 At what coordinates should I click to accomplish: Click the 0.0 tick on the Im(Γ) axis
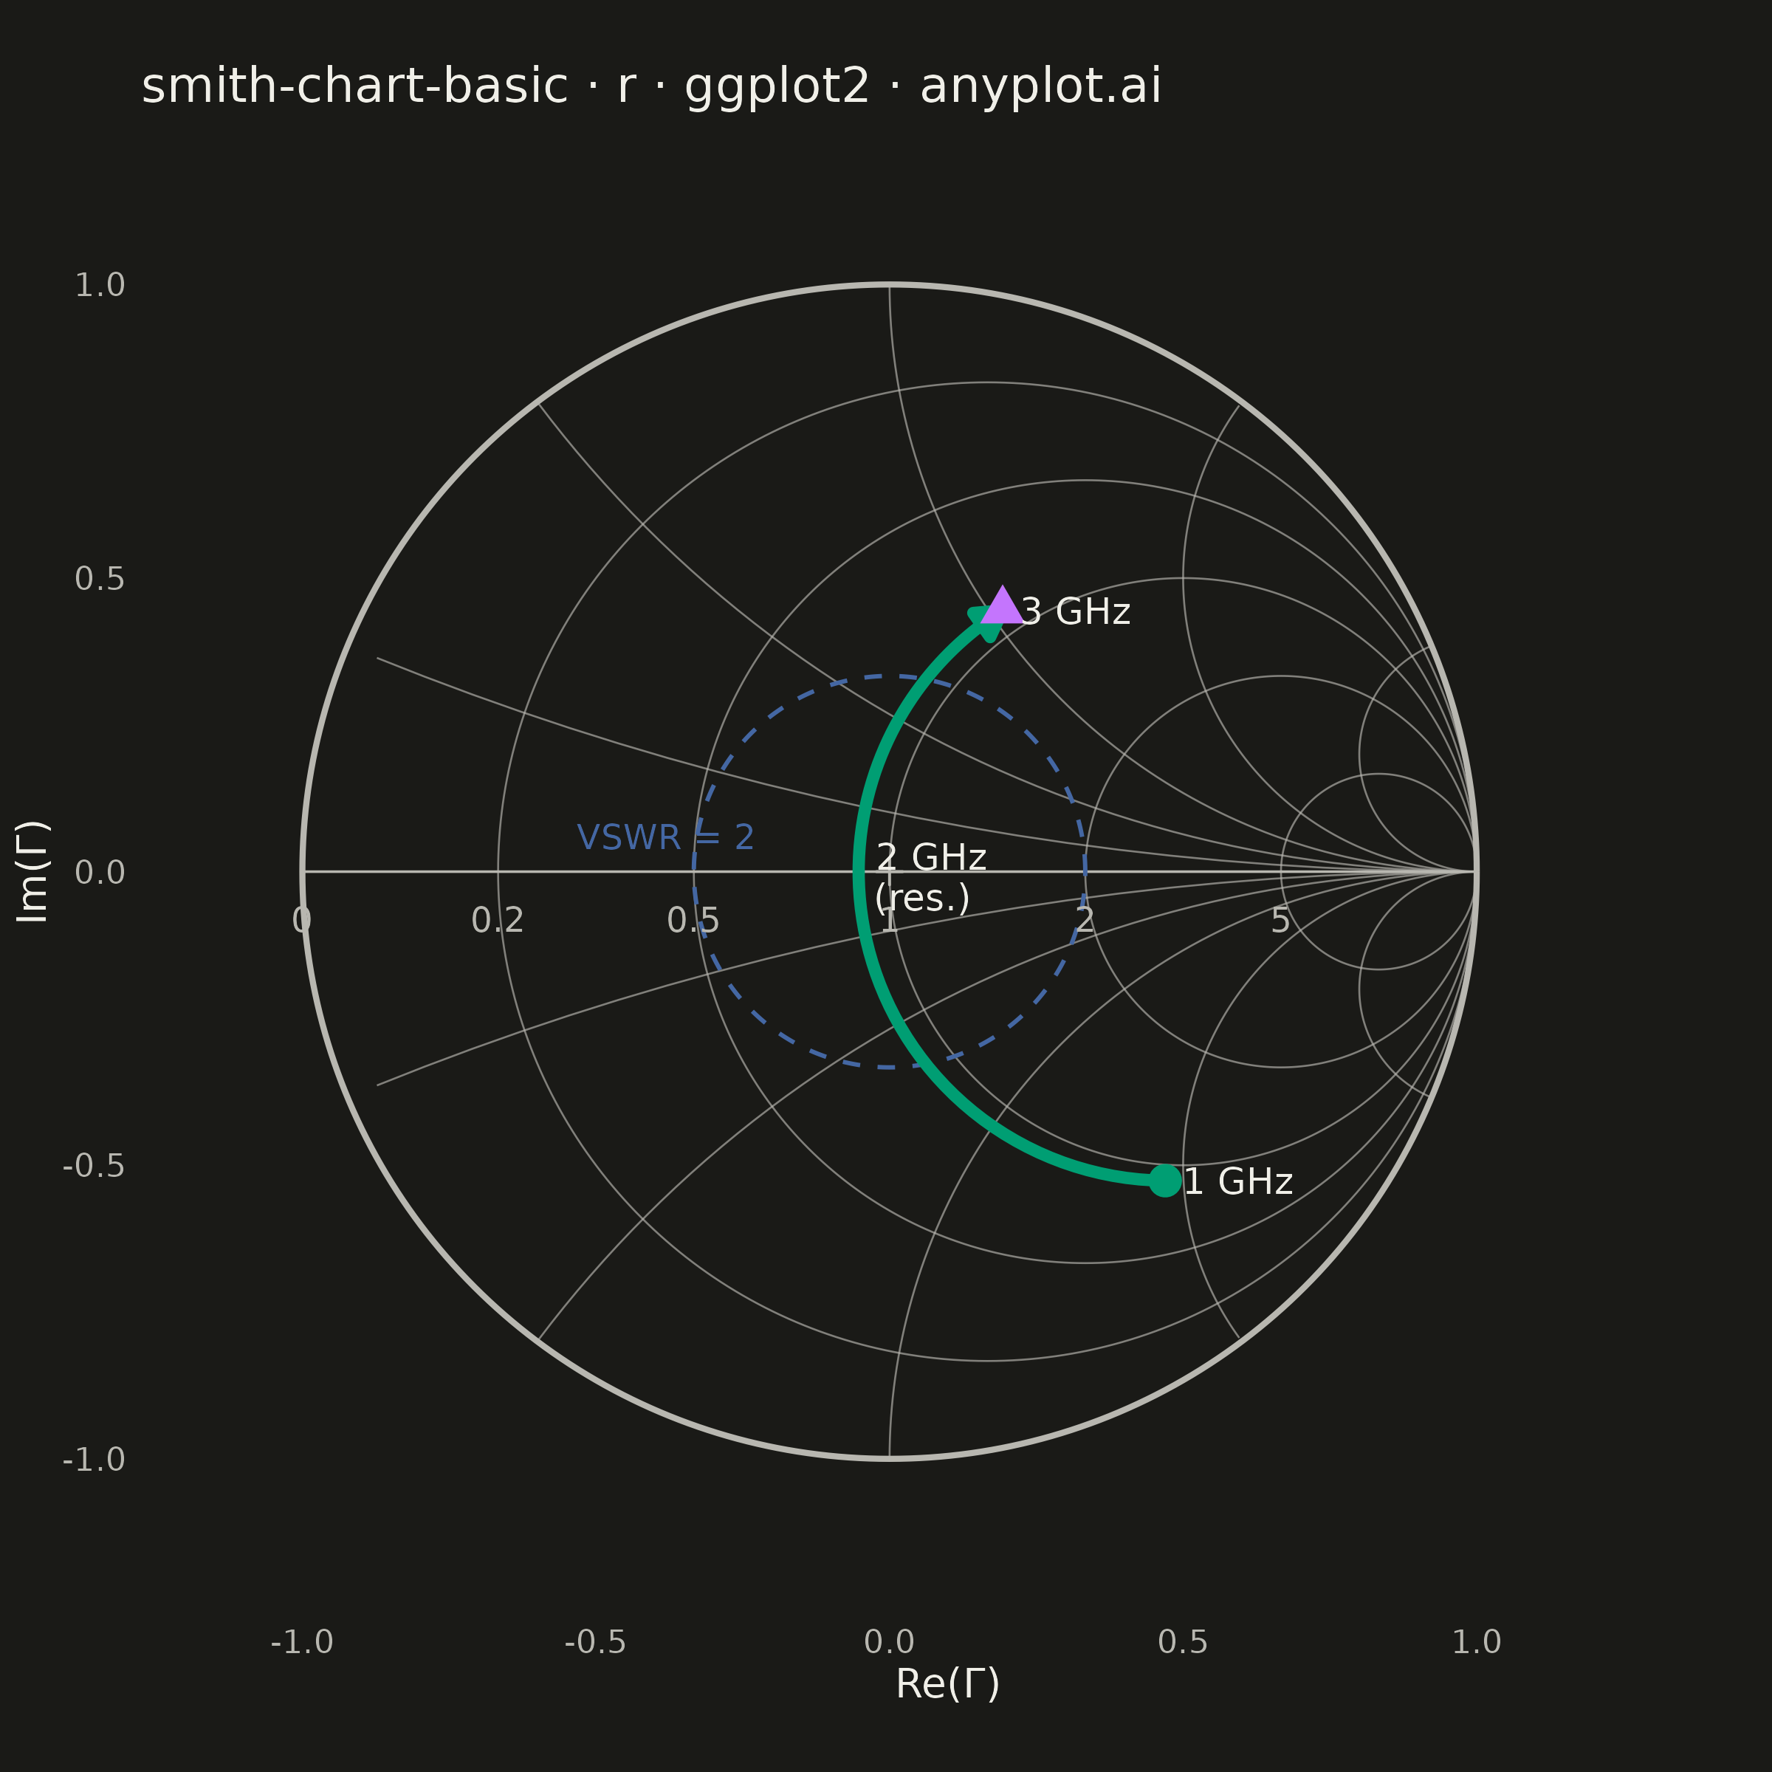[100, 872]
